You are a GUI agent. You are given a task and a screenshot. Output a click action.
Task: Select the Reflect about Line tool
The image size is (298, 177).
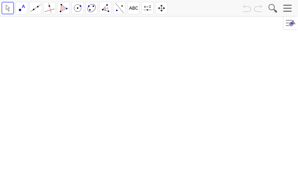point(120,8)
